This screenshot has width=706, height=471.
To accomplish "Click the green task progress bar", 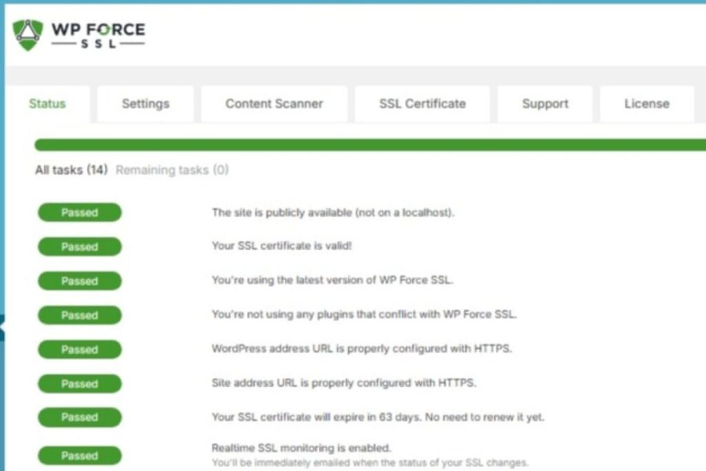I will 370,145.
